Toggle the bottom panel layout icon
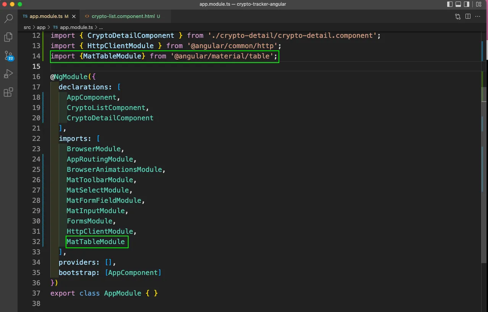The height and width of the screenshot is (312, 488). point(458,4)
